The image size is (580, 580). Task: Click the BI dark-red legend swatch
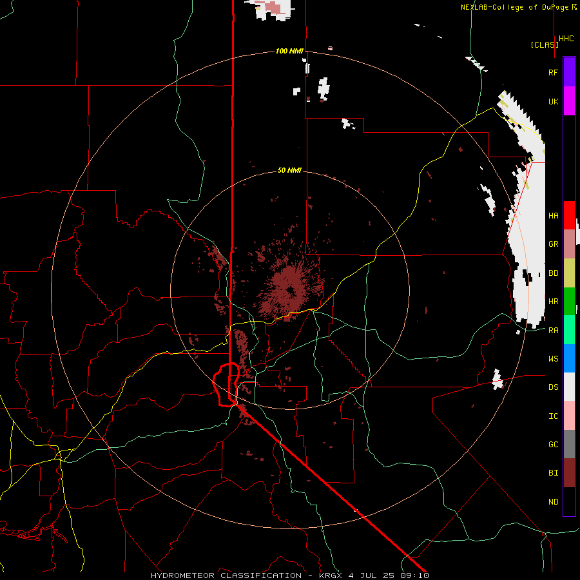(569, 473)
